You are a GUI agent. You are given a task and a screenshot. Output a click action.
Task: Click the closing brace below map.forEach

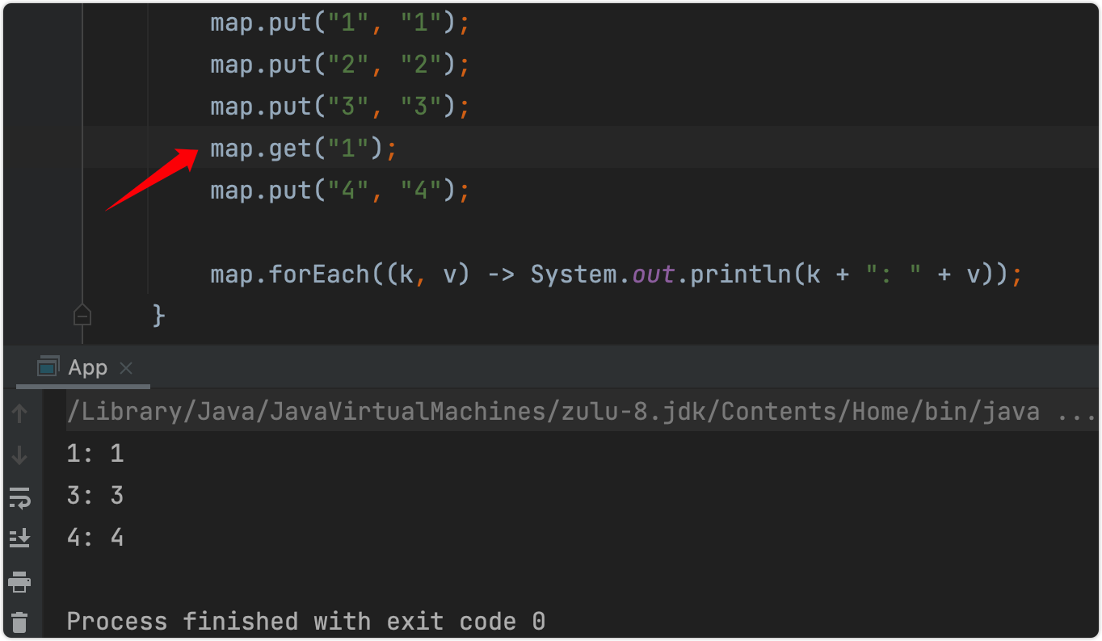[x=158, y=315]
